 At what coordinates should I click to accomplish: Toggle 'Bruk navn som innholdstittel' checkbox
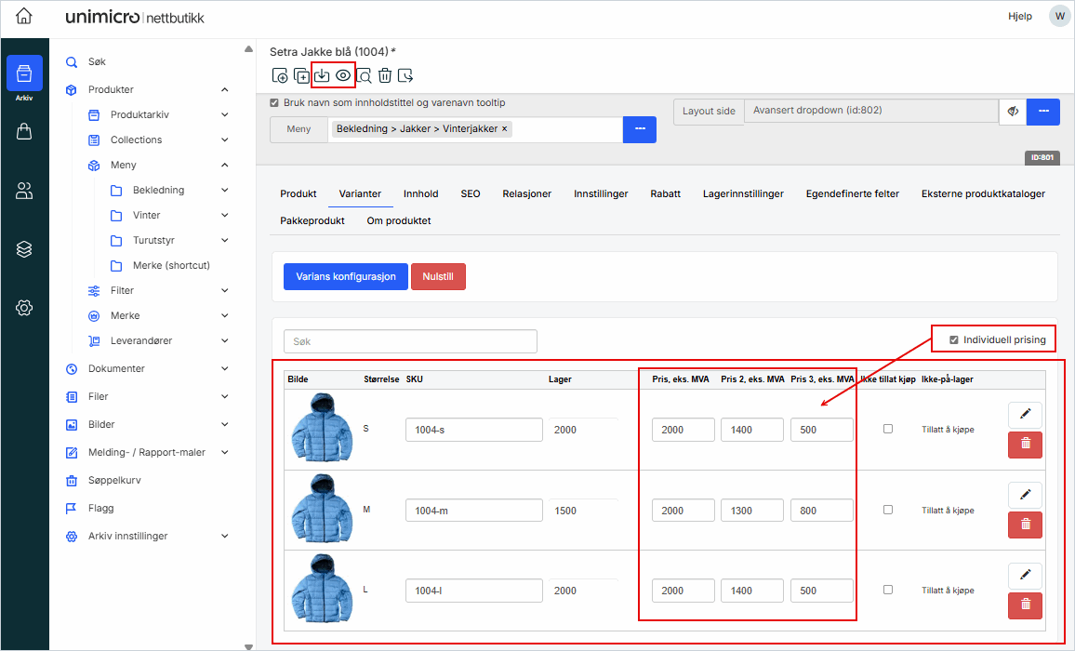(x=274, y=103)
